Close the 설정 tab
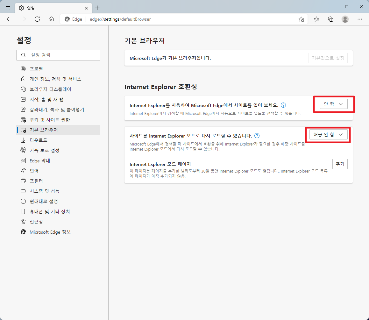 click(86, 8)
